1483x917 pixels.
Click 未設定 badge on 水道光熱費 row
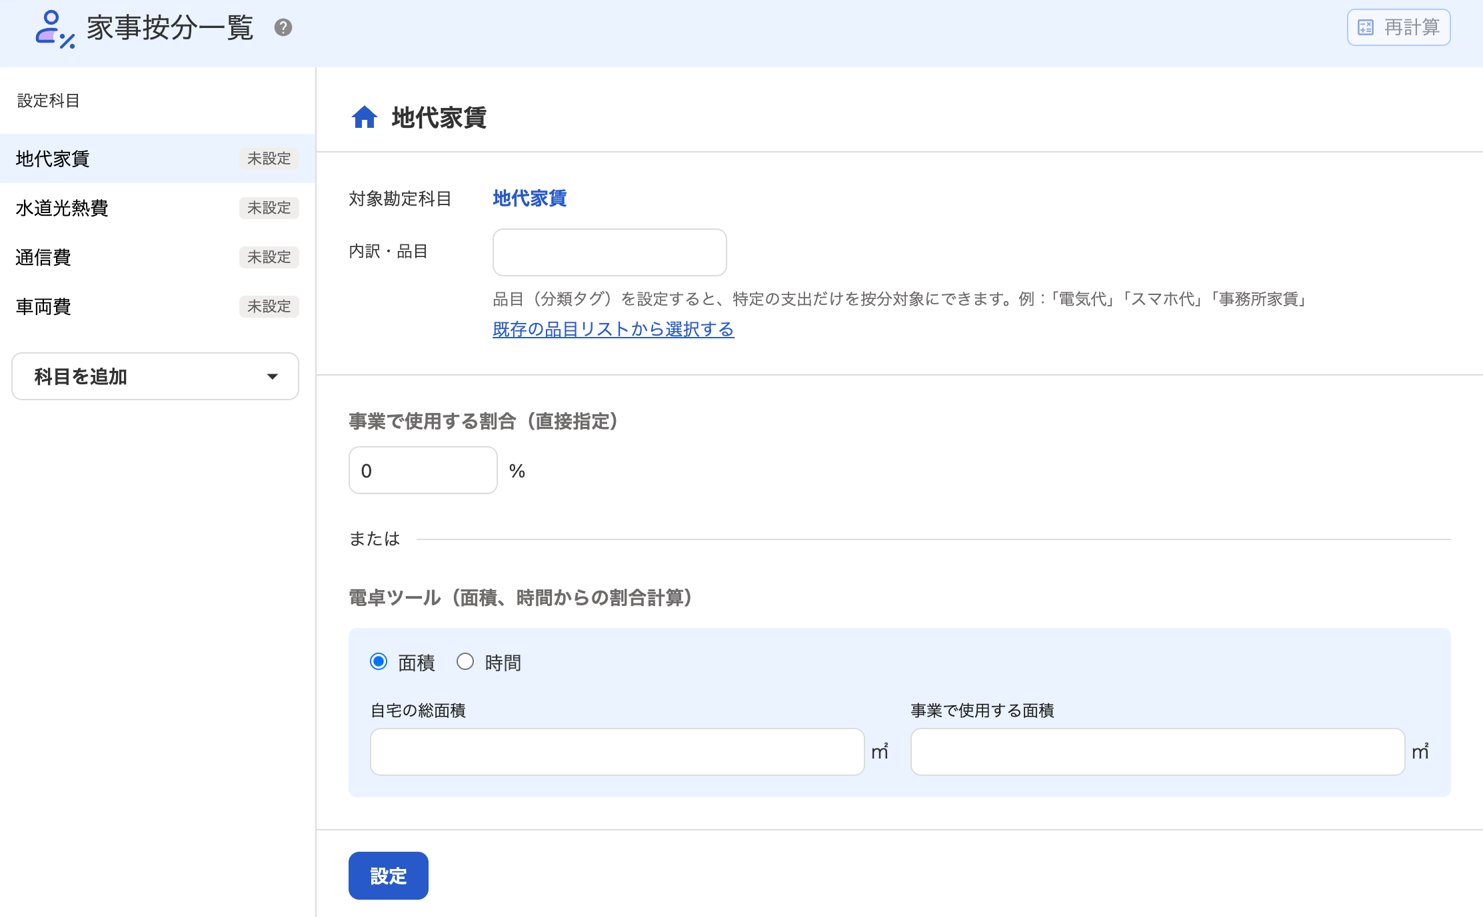pyautogui.click(x=269, y=208)
